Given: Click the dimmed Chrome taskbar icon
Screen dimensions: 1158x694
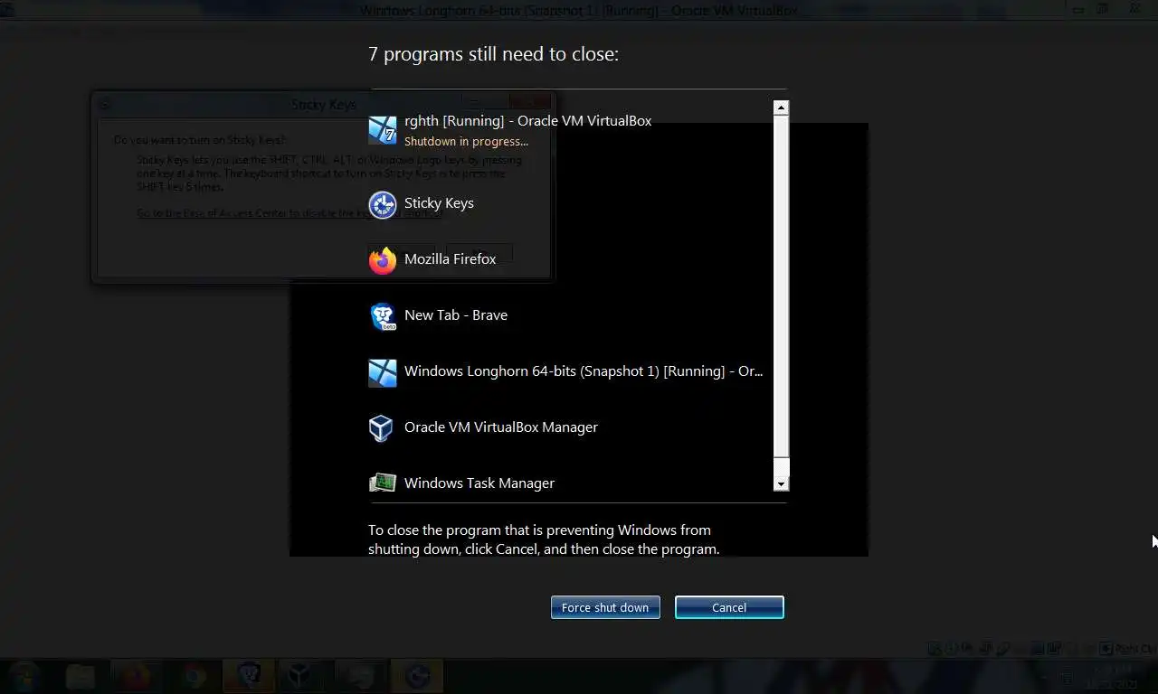Looking at the screenshot, I should pos(193,676).
